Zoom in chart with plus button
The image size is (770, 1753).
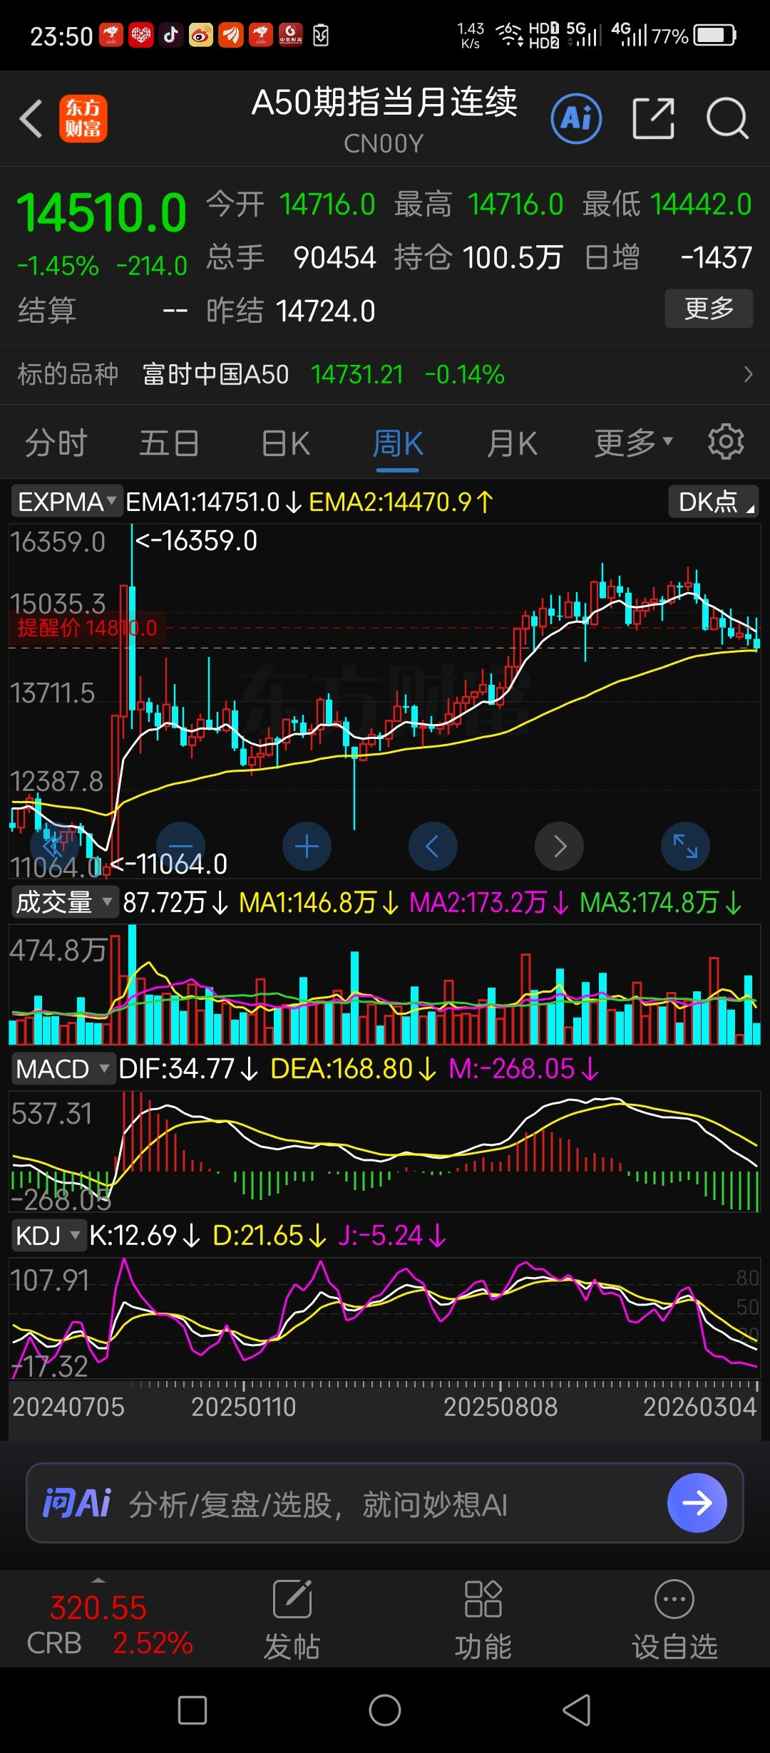[x=307, y=847]
